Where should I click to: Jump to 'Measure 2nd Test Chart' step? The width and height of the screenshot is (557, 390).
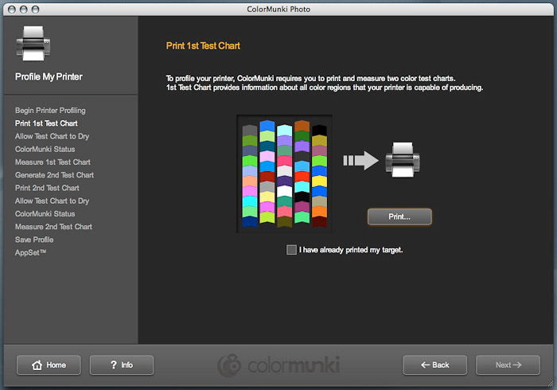coord(53,227)
